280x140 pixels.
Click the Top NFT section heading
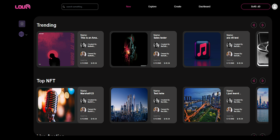pos(46,81)
